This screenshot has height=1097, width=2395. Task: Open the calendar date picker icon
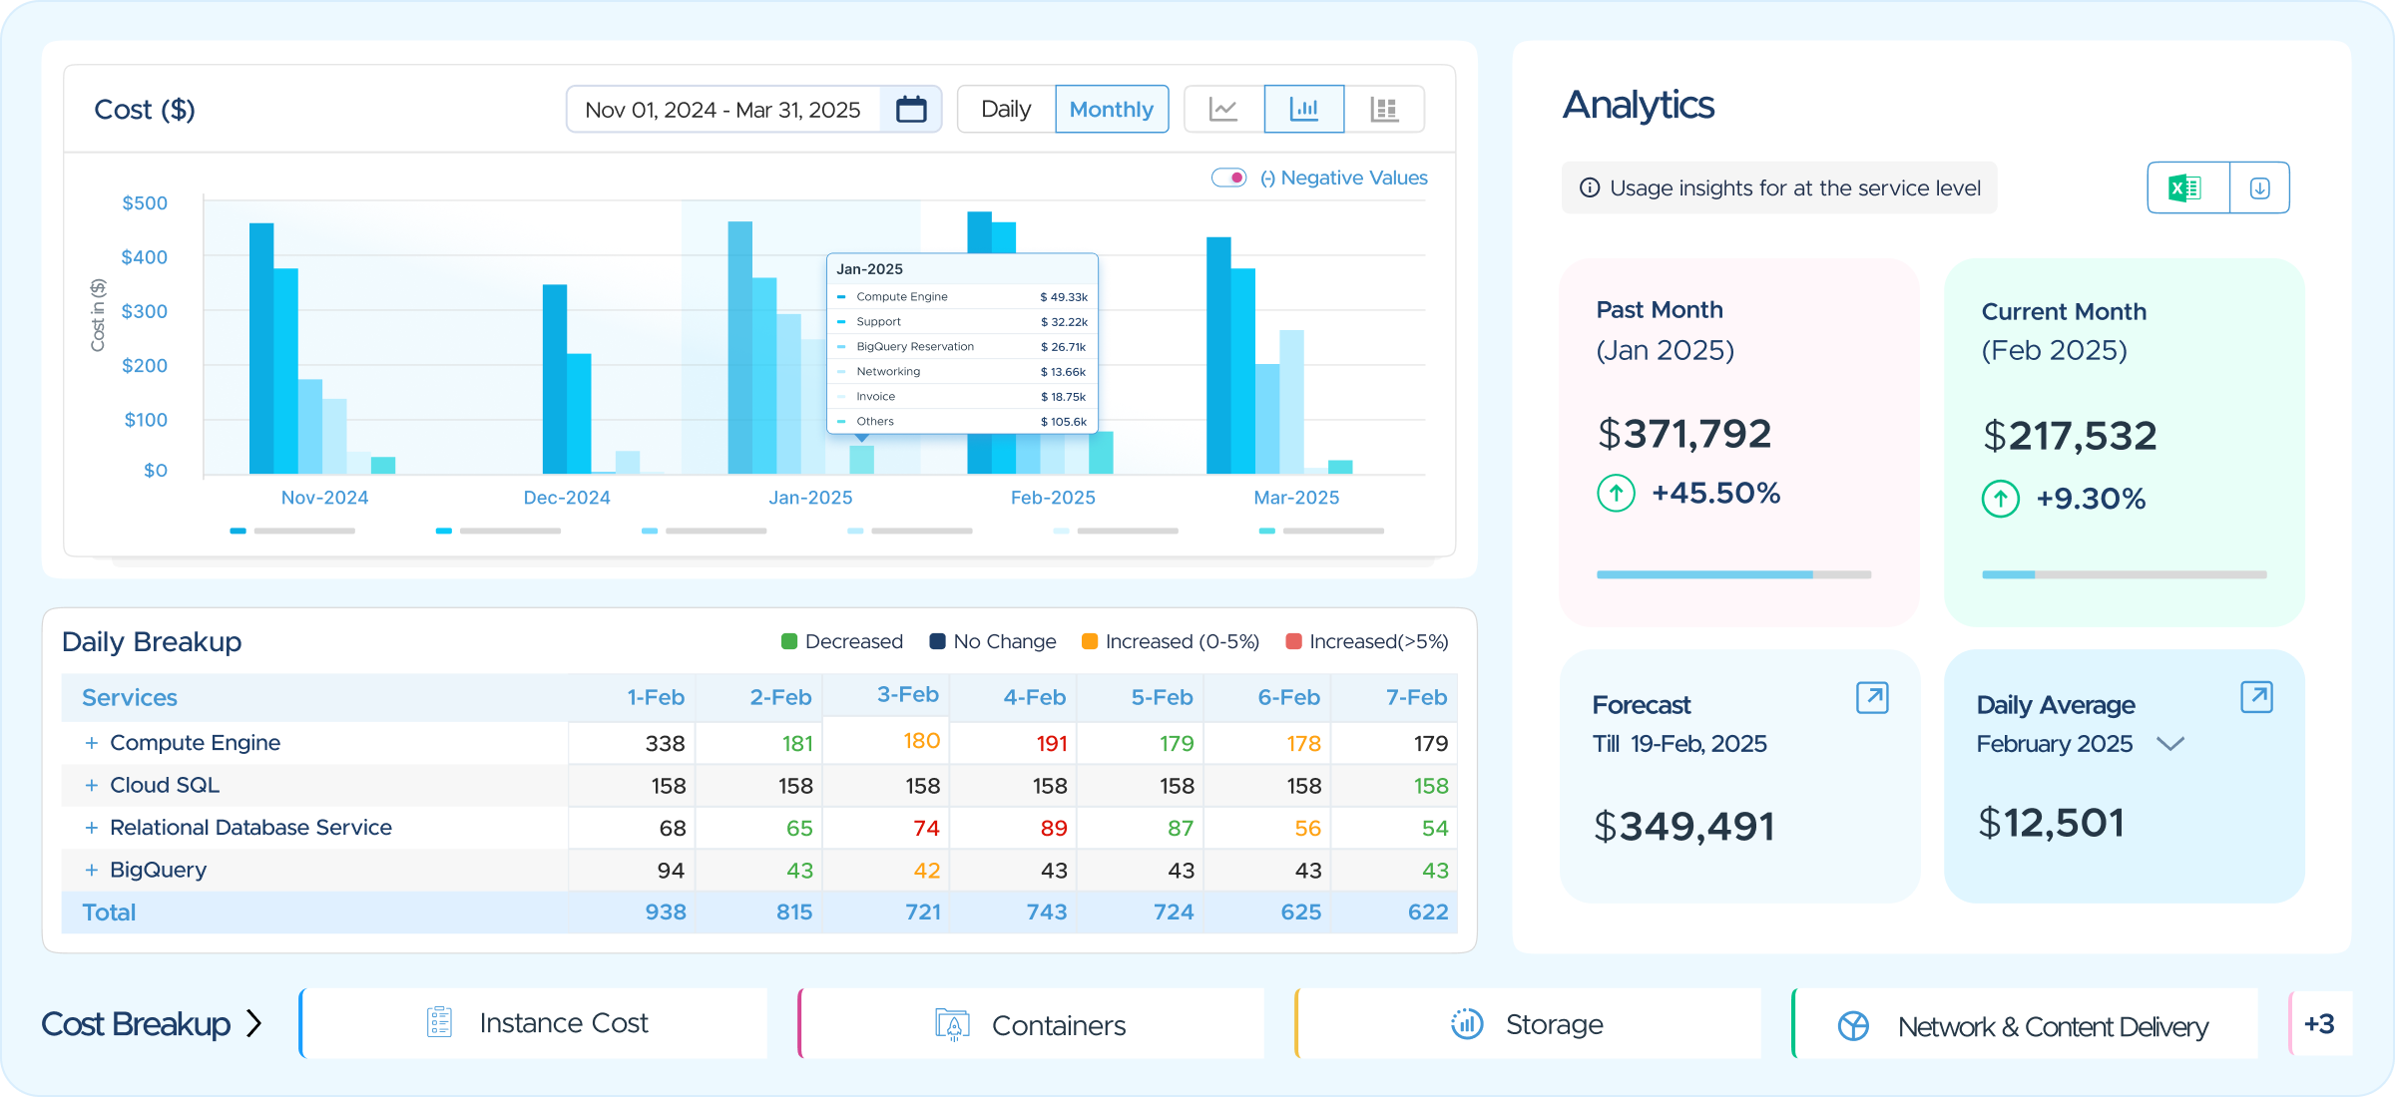coord(911,109)
